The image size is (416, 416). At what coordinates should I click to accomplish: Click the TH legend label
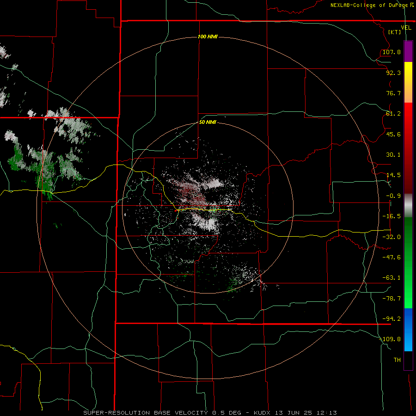coord(397,360)
